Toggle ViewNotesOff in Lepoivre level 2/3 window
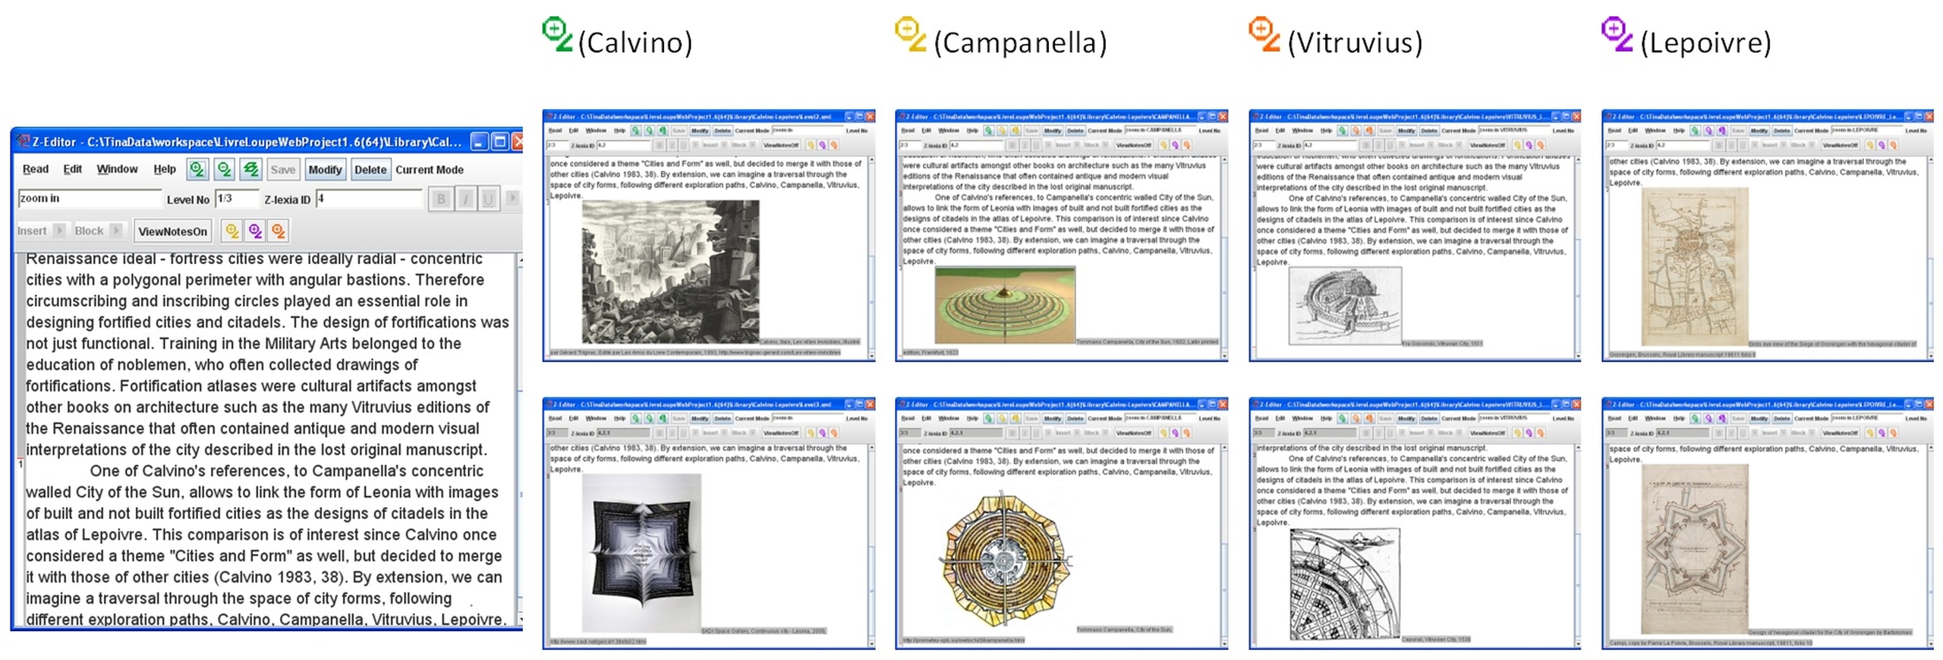 pos(1839,144)
